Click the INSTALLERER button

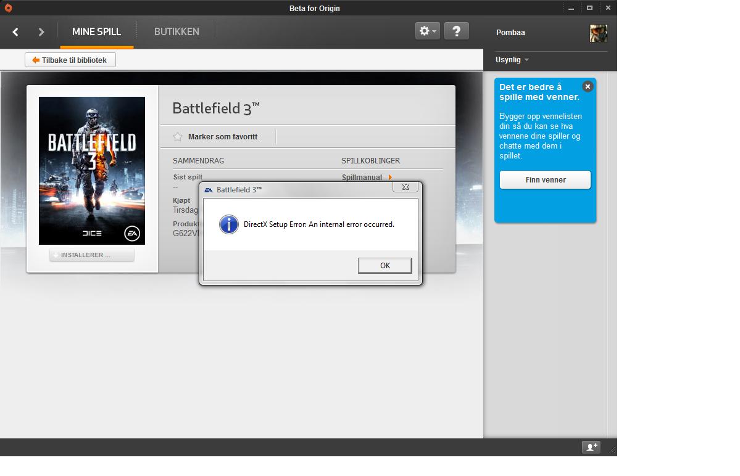pyautogui.click(x=92, y=255)
